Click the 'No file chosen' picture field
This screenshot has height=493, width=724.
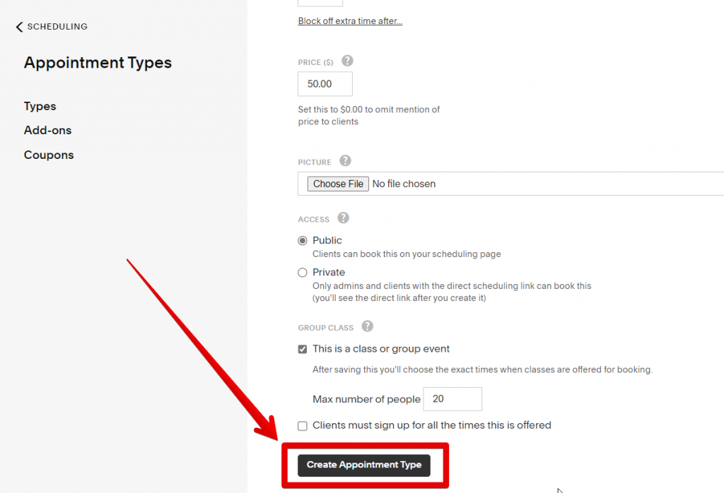[404, 184]
